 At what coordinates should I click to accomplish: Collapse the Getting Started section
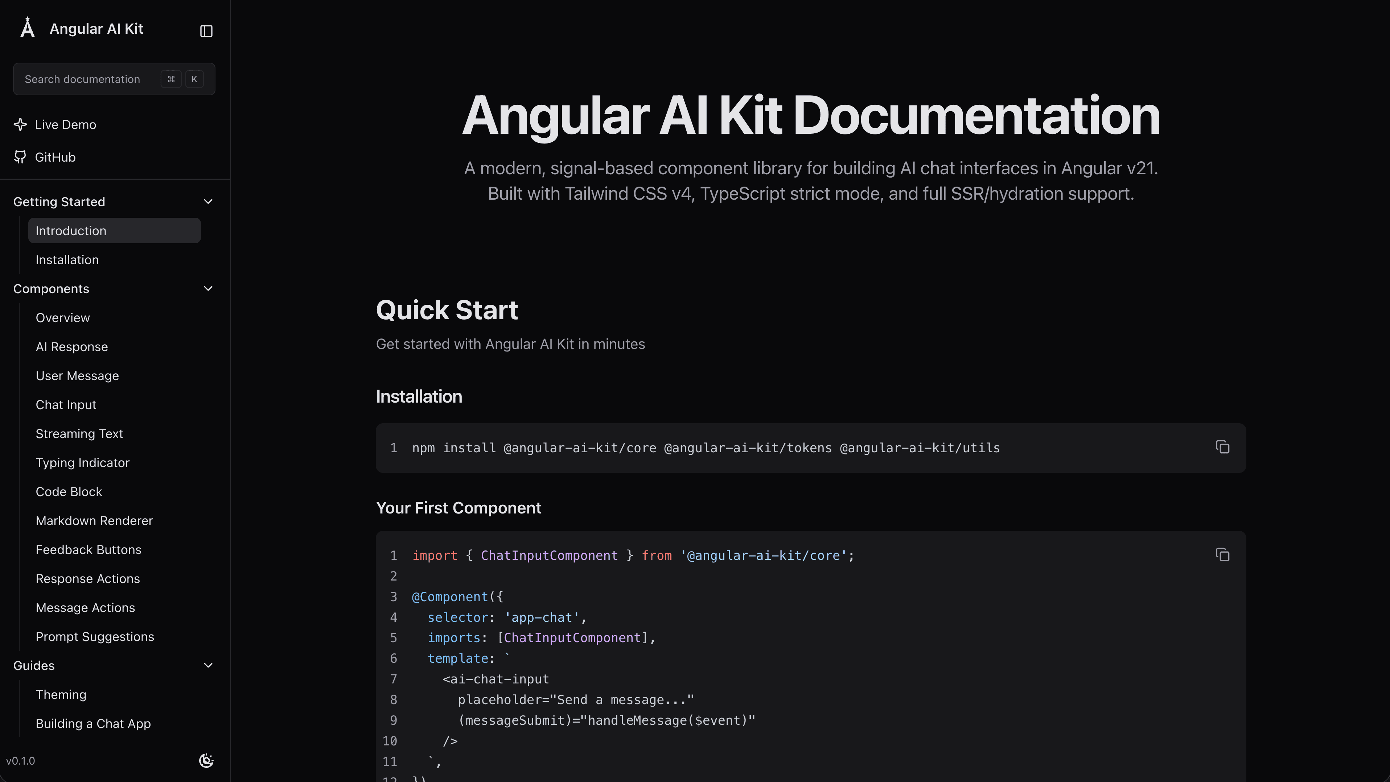[208, 201]
